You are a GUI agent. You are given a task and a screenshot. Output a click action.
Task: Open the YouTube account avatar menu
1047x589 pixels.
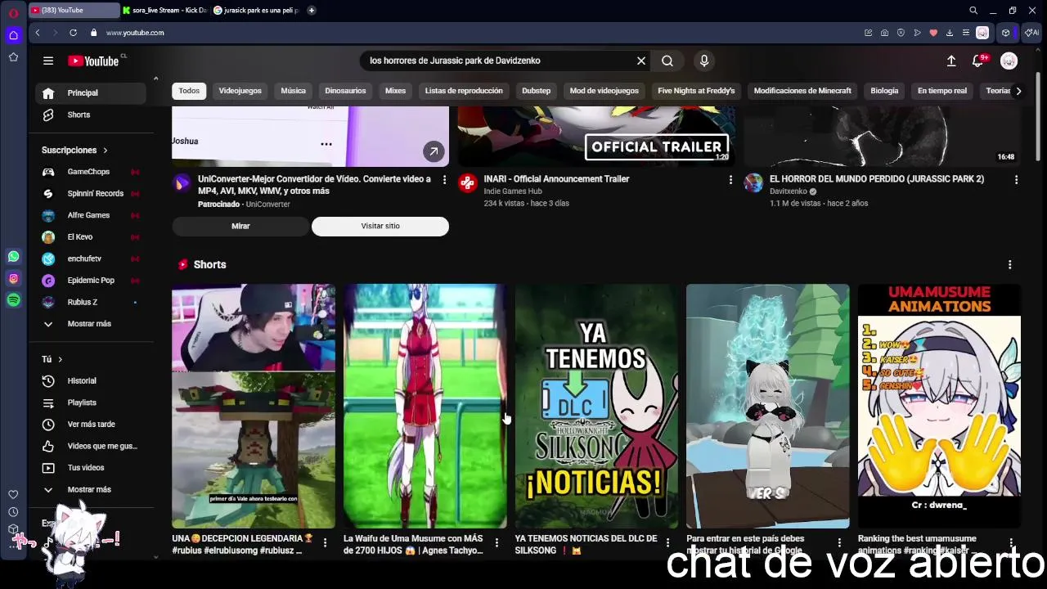point(1009,61)
